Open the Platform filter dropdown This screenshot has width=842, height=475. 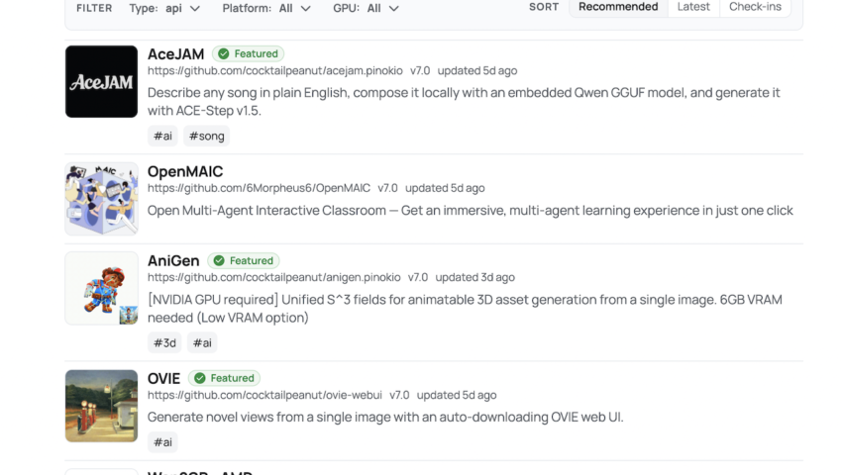(x=266, y=8)
